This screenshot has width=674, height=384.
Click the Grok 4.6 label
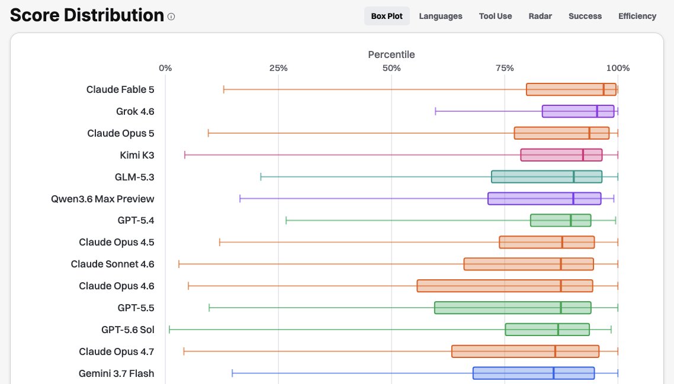(135, 111)
